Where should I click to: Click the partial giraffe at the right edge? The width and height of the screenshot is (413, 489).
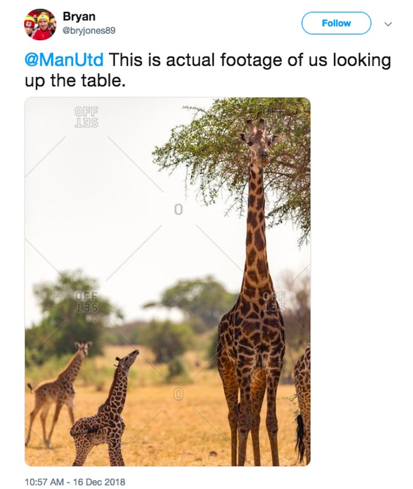[x=301, y=402]
